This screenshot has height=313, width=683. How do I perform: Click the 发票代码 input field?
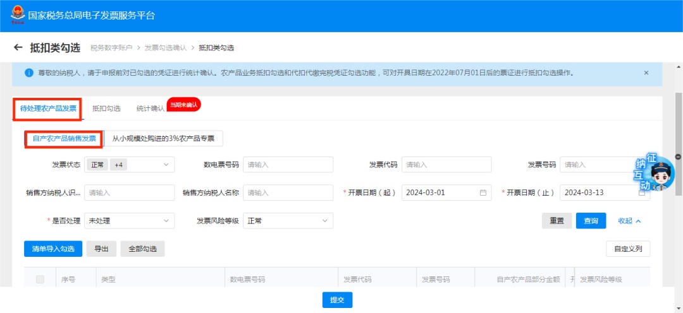point(446,165)
